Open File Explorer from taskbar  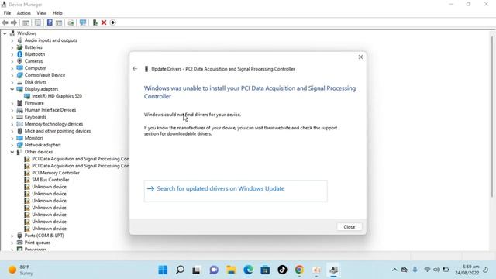point(231,270)
